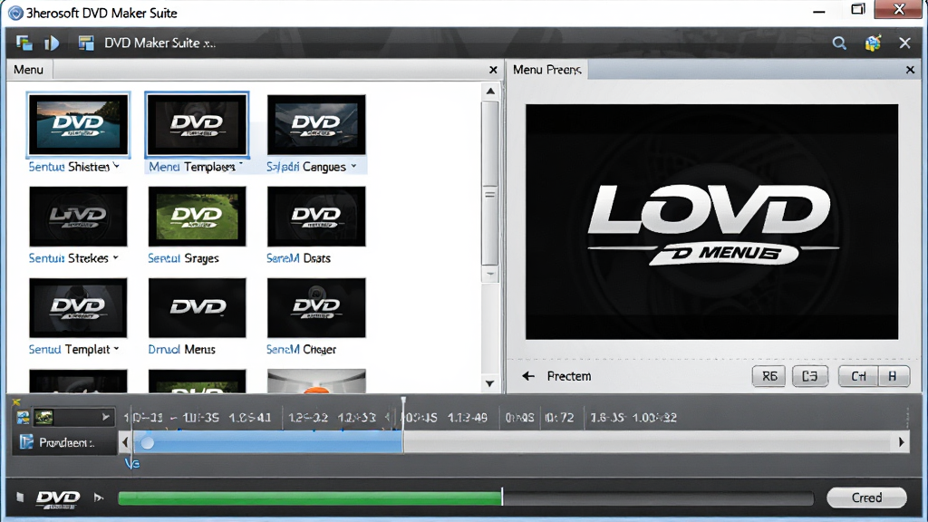Click the small yellow marker above timeline

point(16,401)
